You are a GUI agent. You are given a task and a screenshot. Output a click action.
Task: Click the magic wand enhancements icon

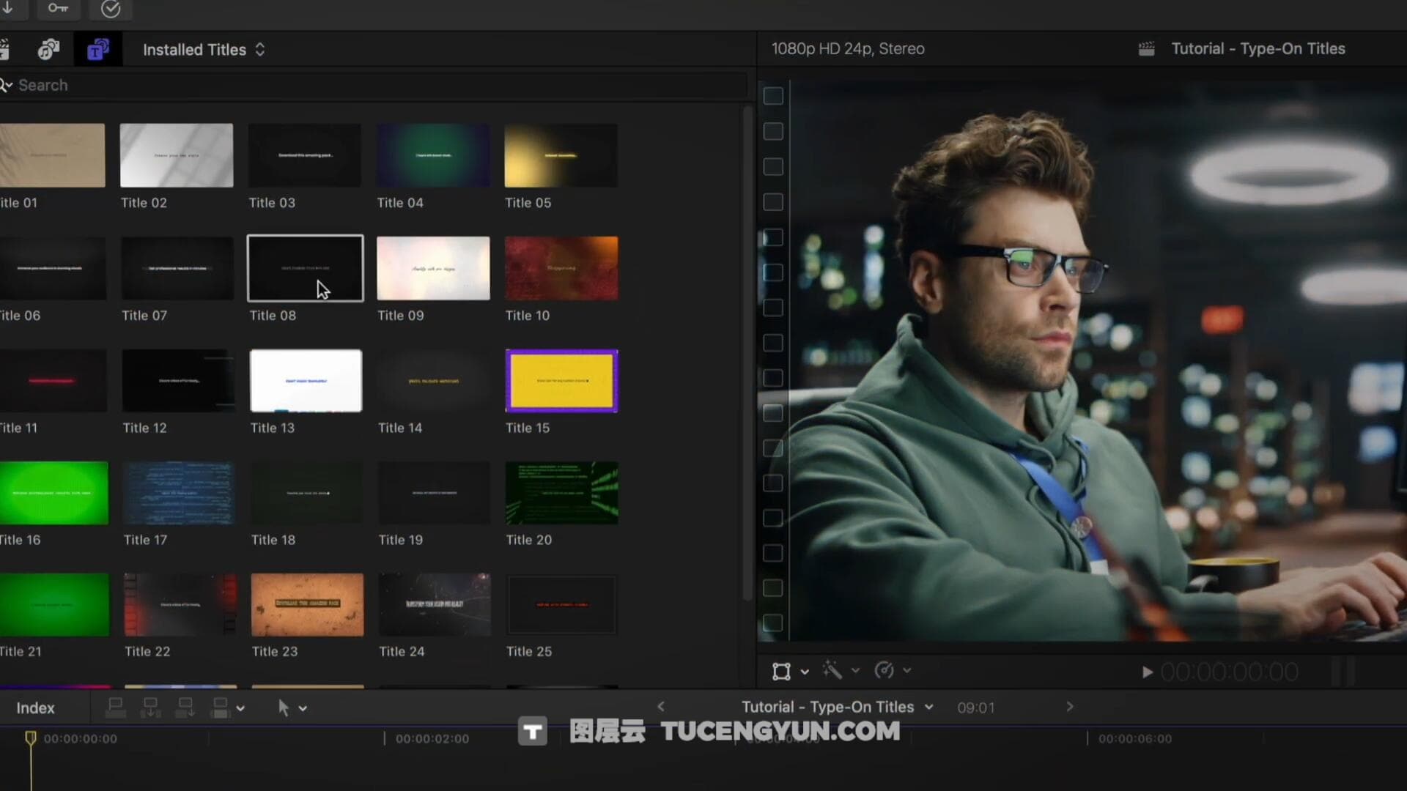click(832, 670)
